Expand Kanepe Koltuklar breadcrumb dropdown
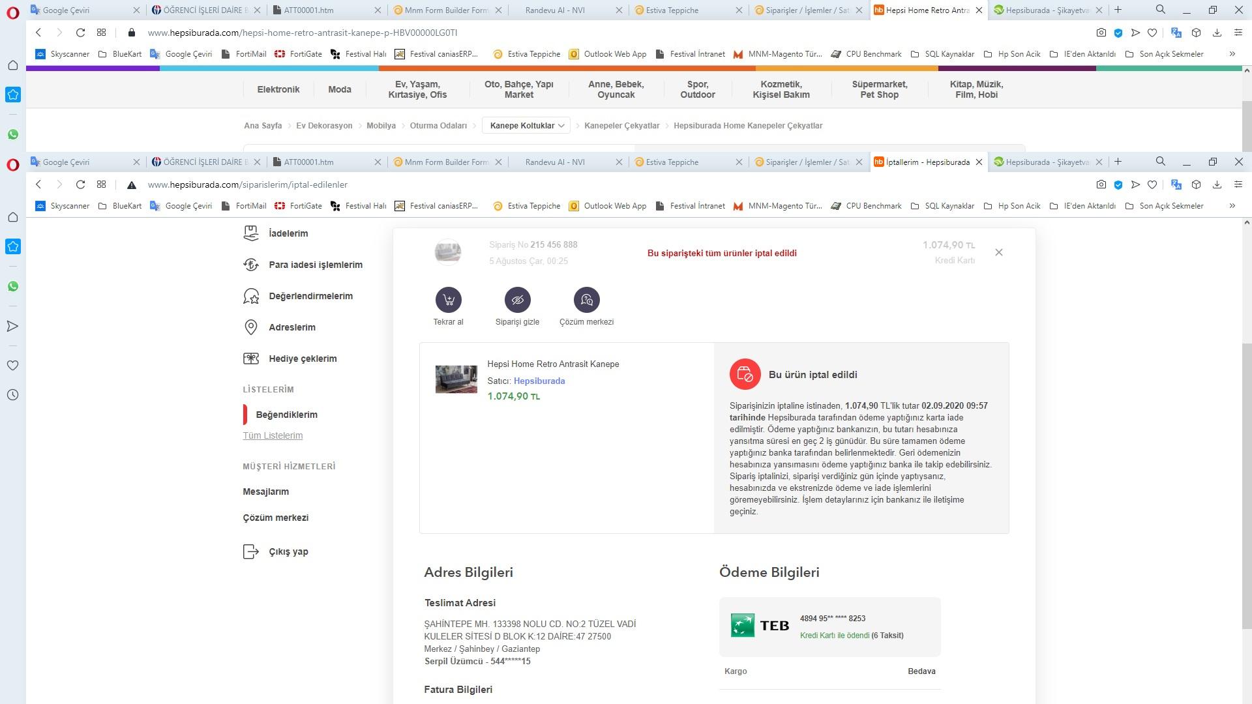The height and width of the screenshot is (704, 1252). coord(526,126)
